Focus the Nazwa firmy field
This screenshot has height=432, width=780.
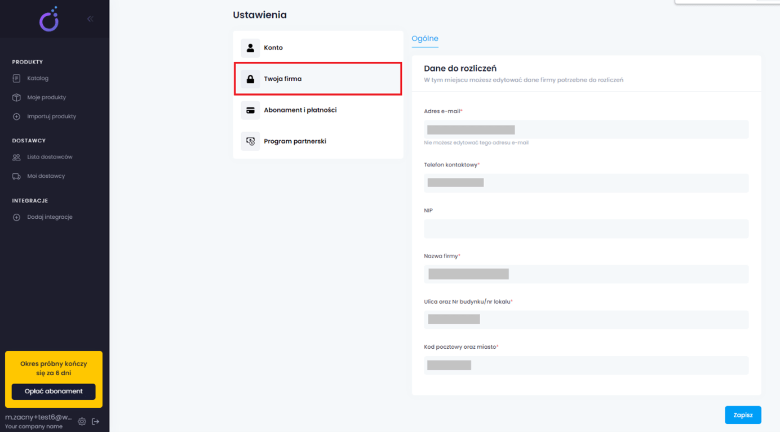click(586, 274)
